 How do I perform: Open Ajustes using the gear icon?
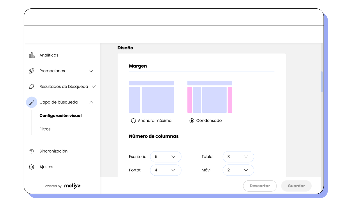pos(31,167)
